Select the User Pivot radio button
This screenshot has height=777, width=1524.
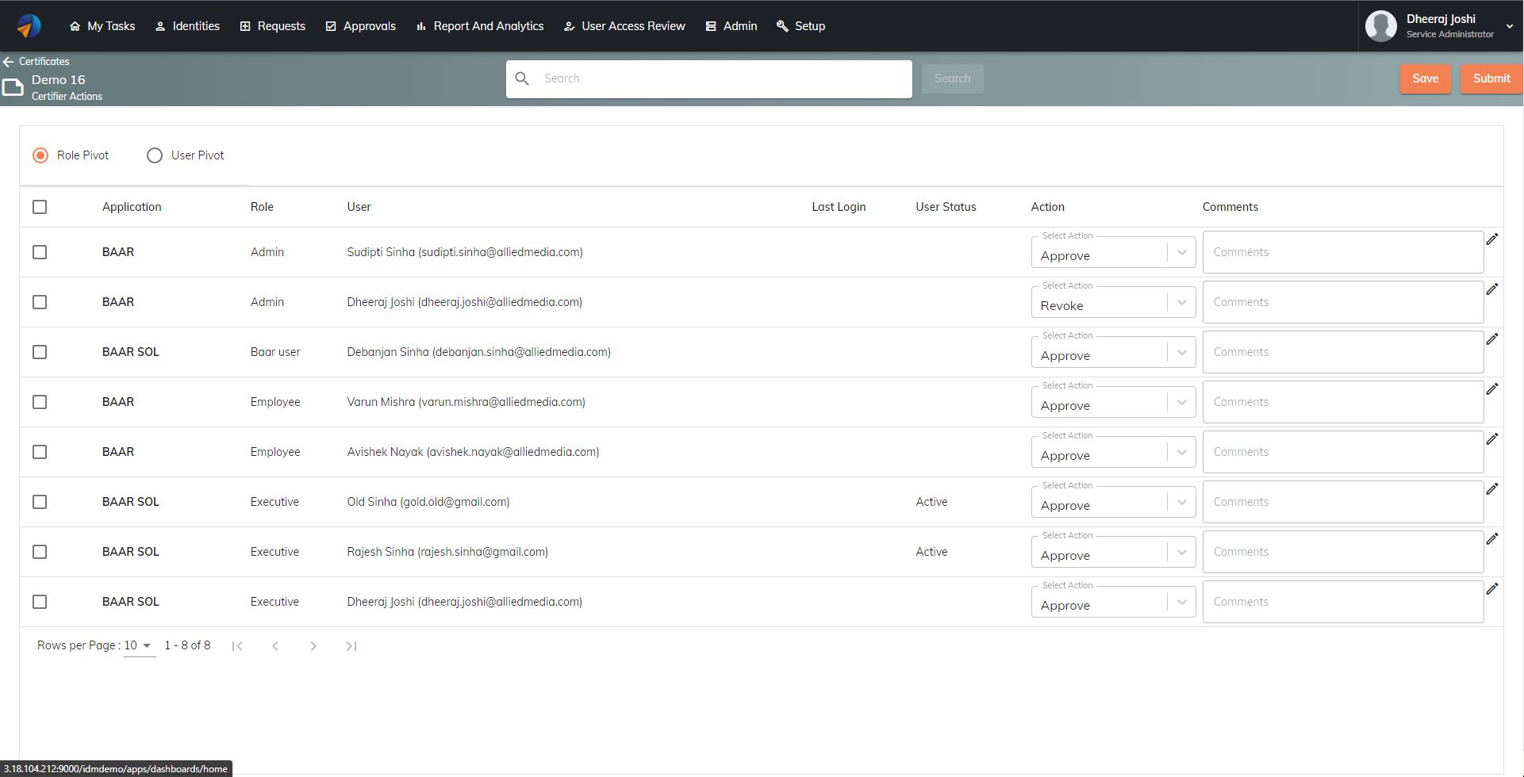pos(155,155)
